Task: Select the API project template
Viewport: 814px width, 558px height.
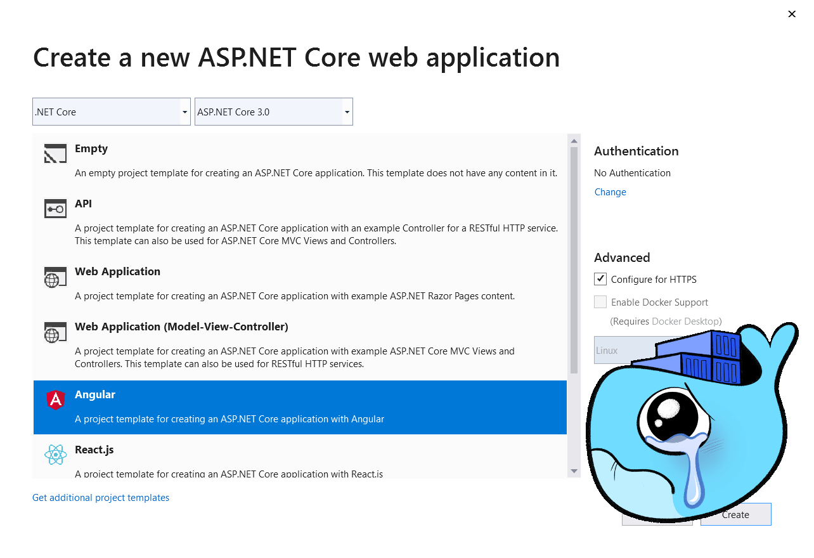Action: (x=300, y=222)
